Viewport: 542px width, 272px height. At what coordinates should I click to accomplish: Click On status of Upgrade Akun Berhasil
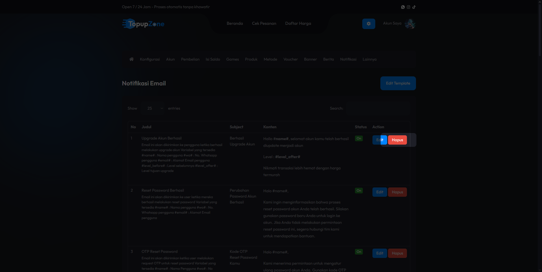click(x=359, y=138)
